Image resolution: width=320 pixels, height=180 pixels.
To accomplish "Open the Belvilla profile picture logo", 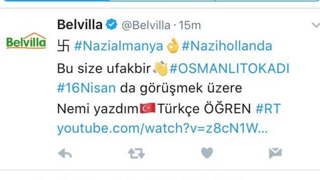I will pyautogui.click(x=26, y=41).
